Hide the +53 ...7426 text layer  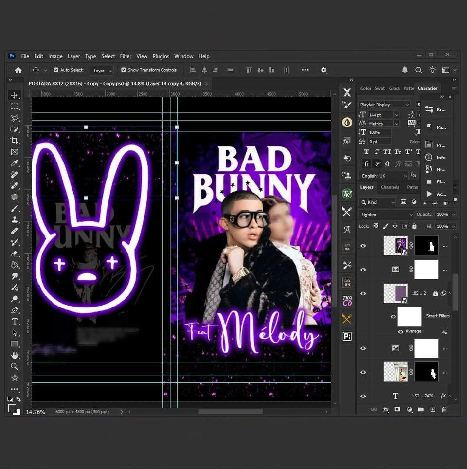[x=363, y=397]
